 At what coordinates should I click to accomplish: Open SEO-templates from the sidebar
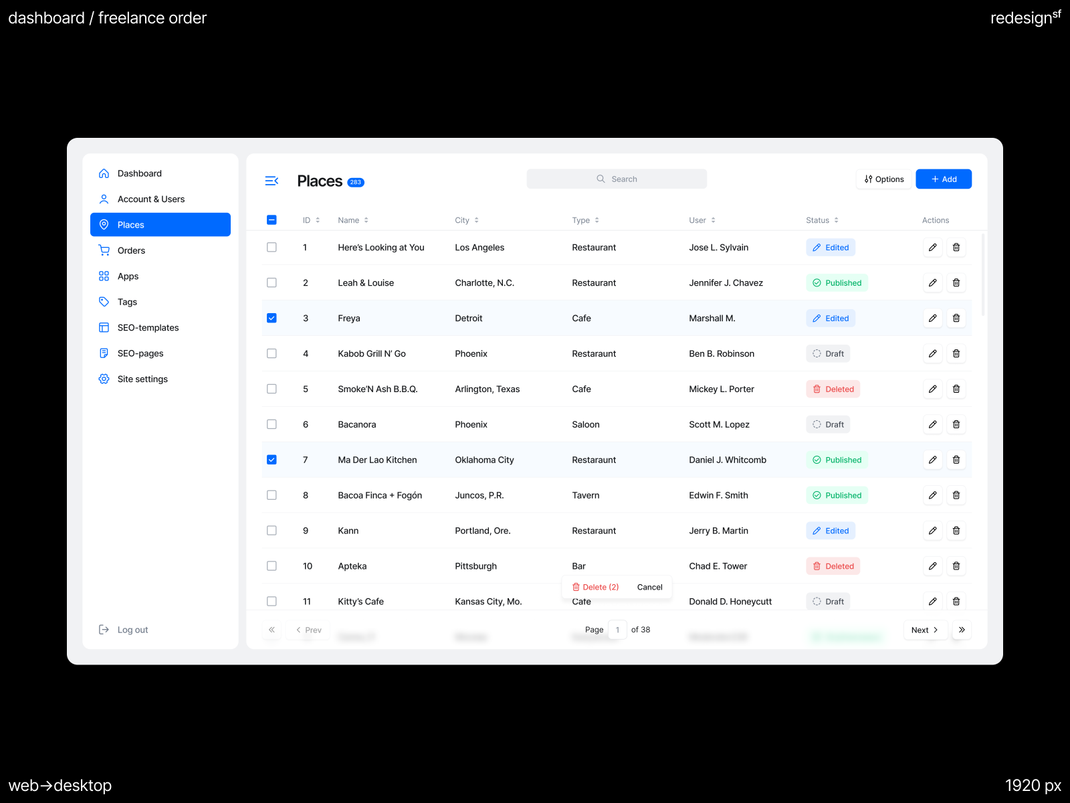(x=148, y=327)
